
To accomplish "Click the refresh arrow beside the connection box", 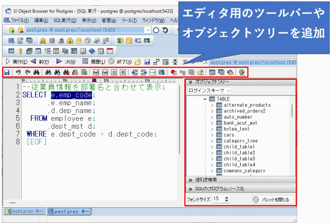I will click(165, 30).
